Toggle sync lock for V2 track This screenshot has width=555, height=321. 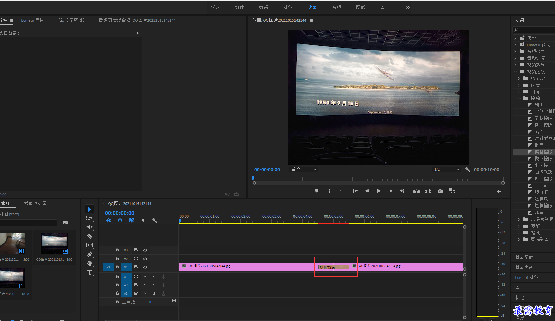(136, 259)
